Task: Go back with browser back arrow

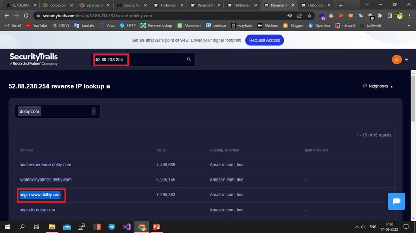Action: (x=7, y=16)
